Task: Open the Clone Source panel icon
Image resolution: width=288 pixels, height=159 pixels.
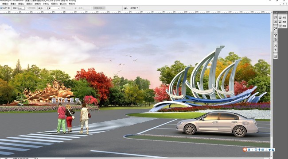Action: click(276, 40)
